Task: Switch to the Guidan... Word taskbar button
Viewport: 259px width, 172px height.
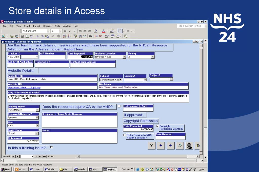Action: click(x=51, y=169)
